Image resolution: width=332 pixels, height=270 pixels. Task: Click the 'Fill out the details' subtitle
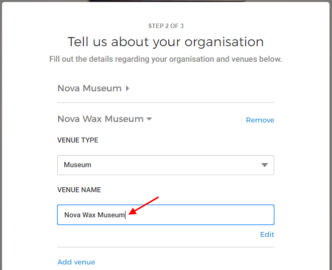tap(166, 59)
